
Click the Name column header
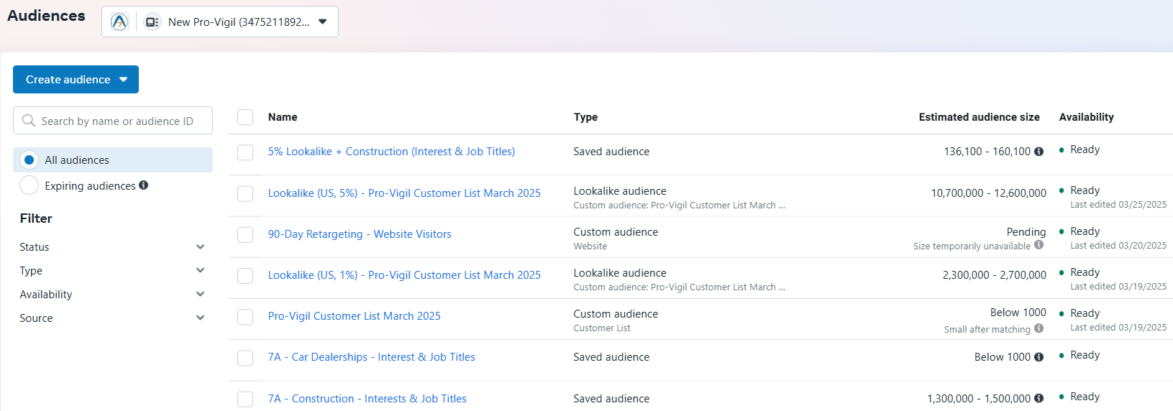click(x=283, y=117)
